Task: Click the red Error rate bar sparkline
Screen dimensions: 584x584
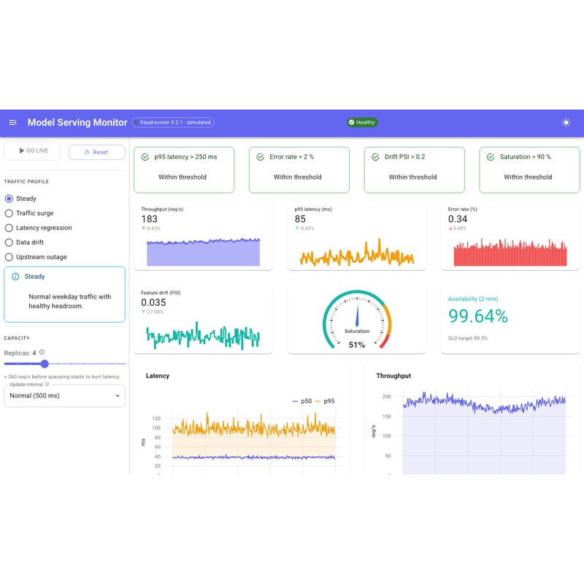Action: click(510, 252)
